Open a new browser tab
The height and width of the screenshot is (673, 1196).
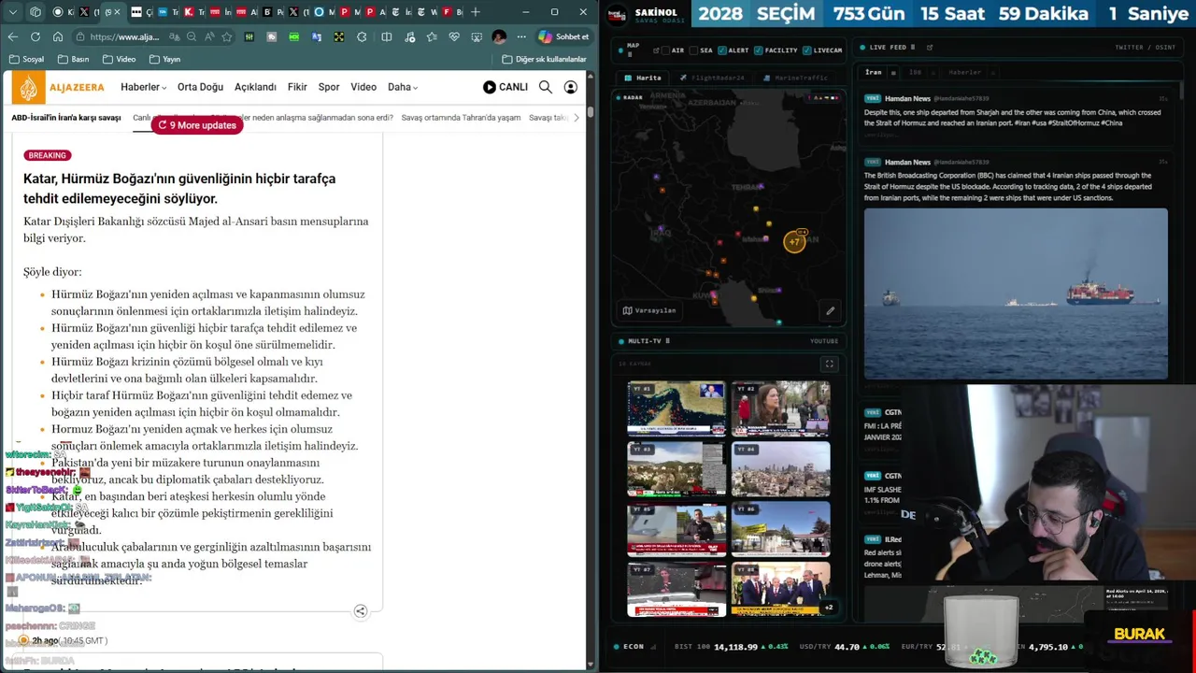click(x=476, y=12)
